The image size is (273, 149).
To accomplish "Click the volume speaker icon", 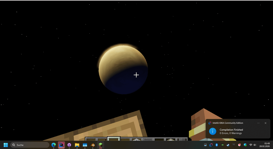I will click(x=255, y=145).
